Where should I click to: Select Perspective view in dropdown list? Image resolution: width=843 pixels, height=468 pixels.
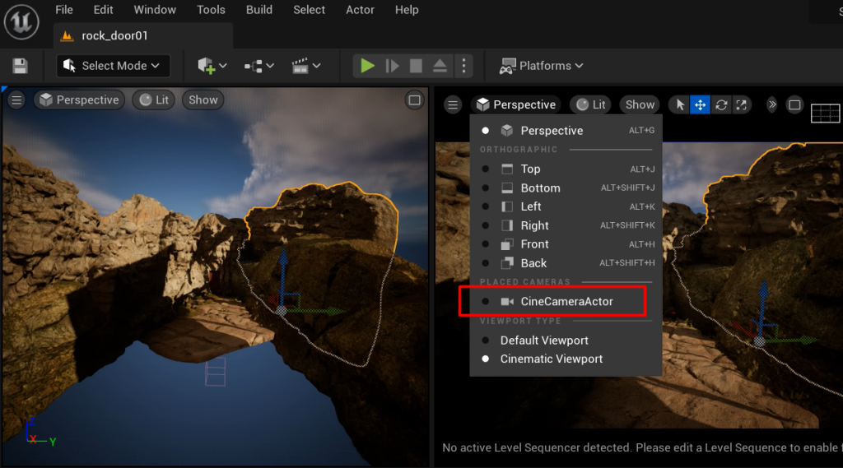point(566,131)
